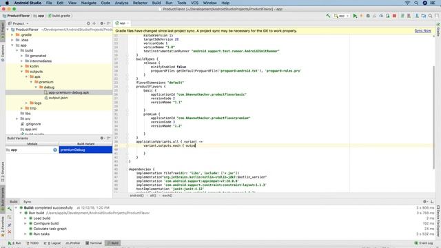The width and height of the screenshot is (441, 248).
Task: Open the Project Structure icon in toolbar
Action: tap(424, 16)
